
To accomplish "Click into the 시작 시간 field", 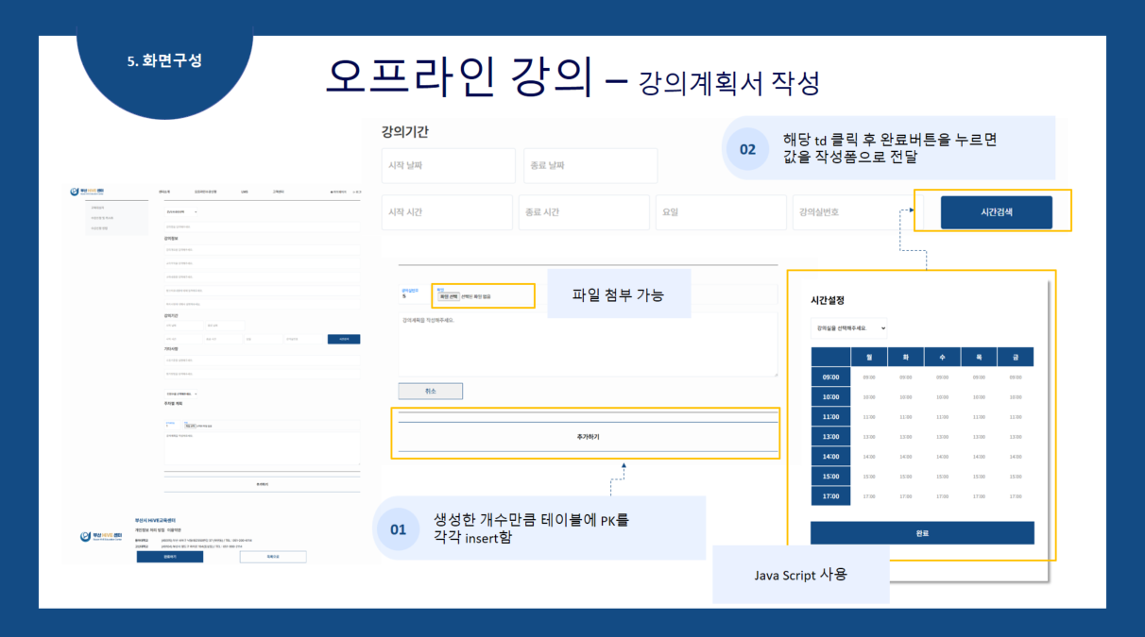I will pyautogui.click(x=447, y=212).
